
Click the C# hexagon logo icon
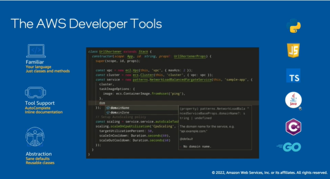[x=294, y=126]
